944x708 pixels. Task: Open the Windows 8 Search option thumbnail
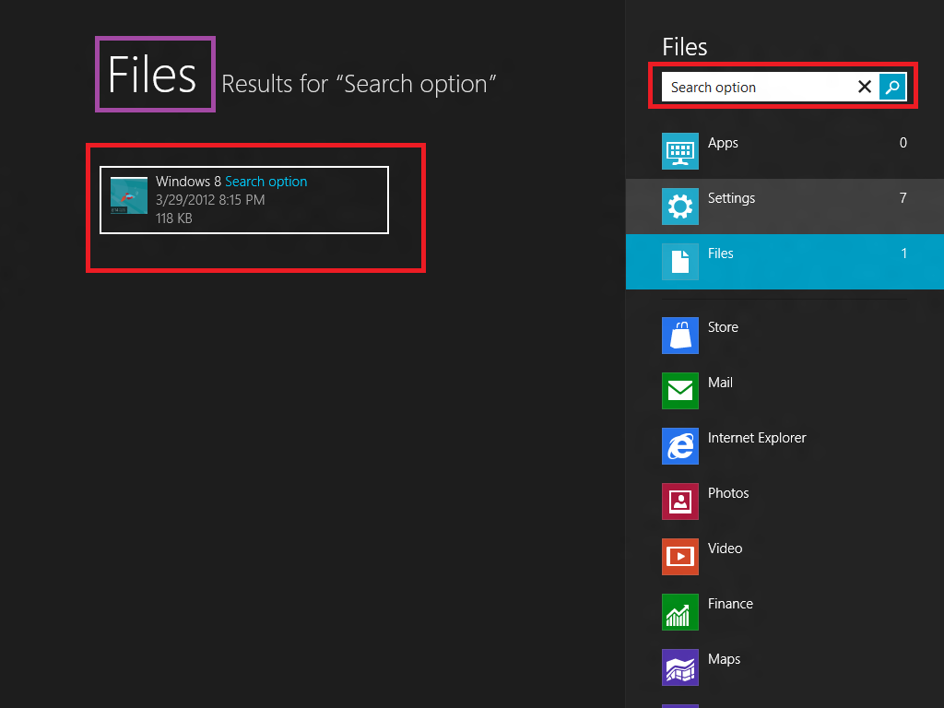click(x=129, y=195)
